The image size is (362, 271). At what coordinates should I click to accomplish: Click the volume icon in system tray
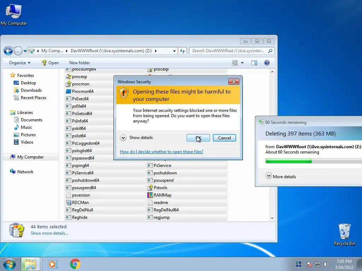coord(326,264)
